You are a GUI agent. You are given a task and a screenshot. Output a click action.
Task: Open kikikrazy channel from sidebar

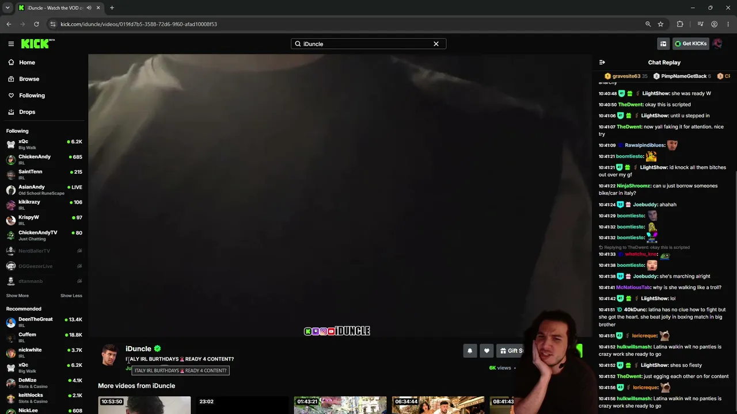[x=44, y=205]
